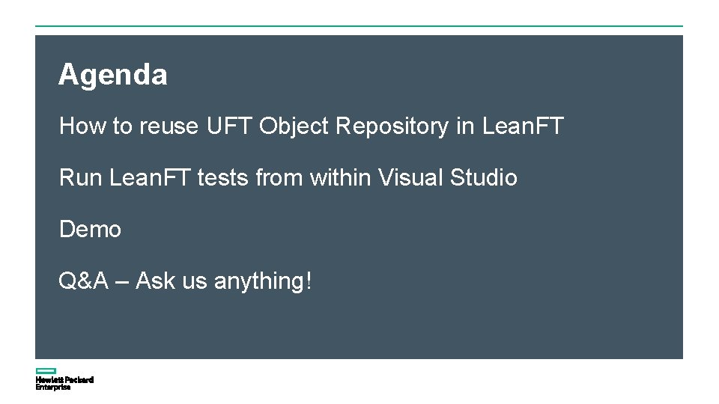Click the Hewlett Packard Enterprise logo text
Screen dimensions: 719x404
coord(64,380)
